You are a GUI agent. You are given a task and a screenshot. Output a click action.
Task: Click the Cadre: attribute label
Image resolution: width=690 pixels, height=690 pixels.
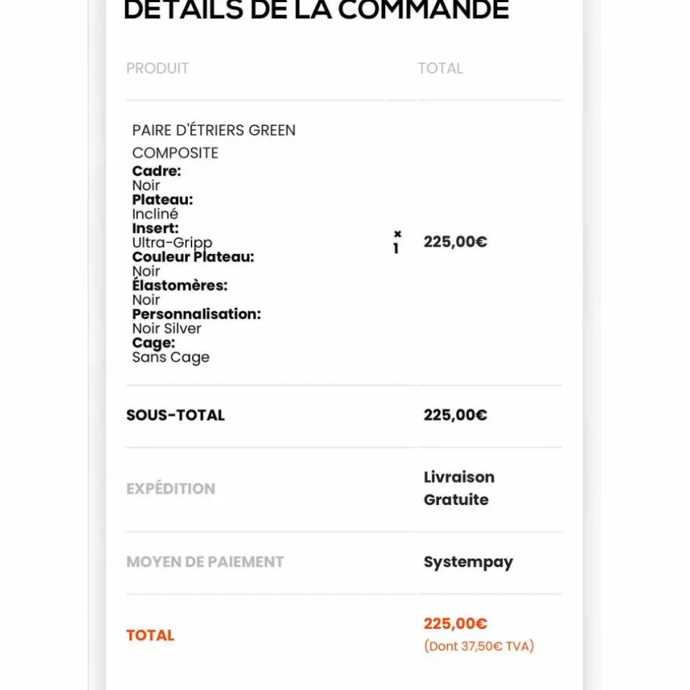point(156,170)
